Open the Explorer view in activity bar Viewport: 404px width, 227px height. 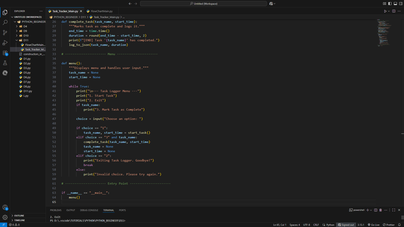(5, 12)
